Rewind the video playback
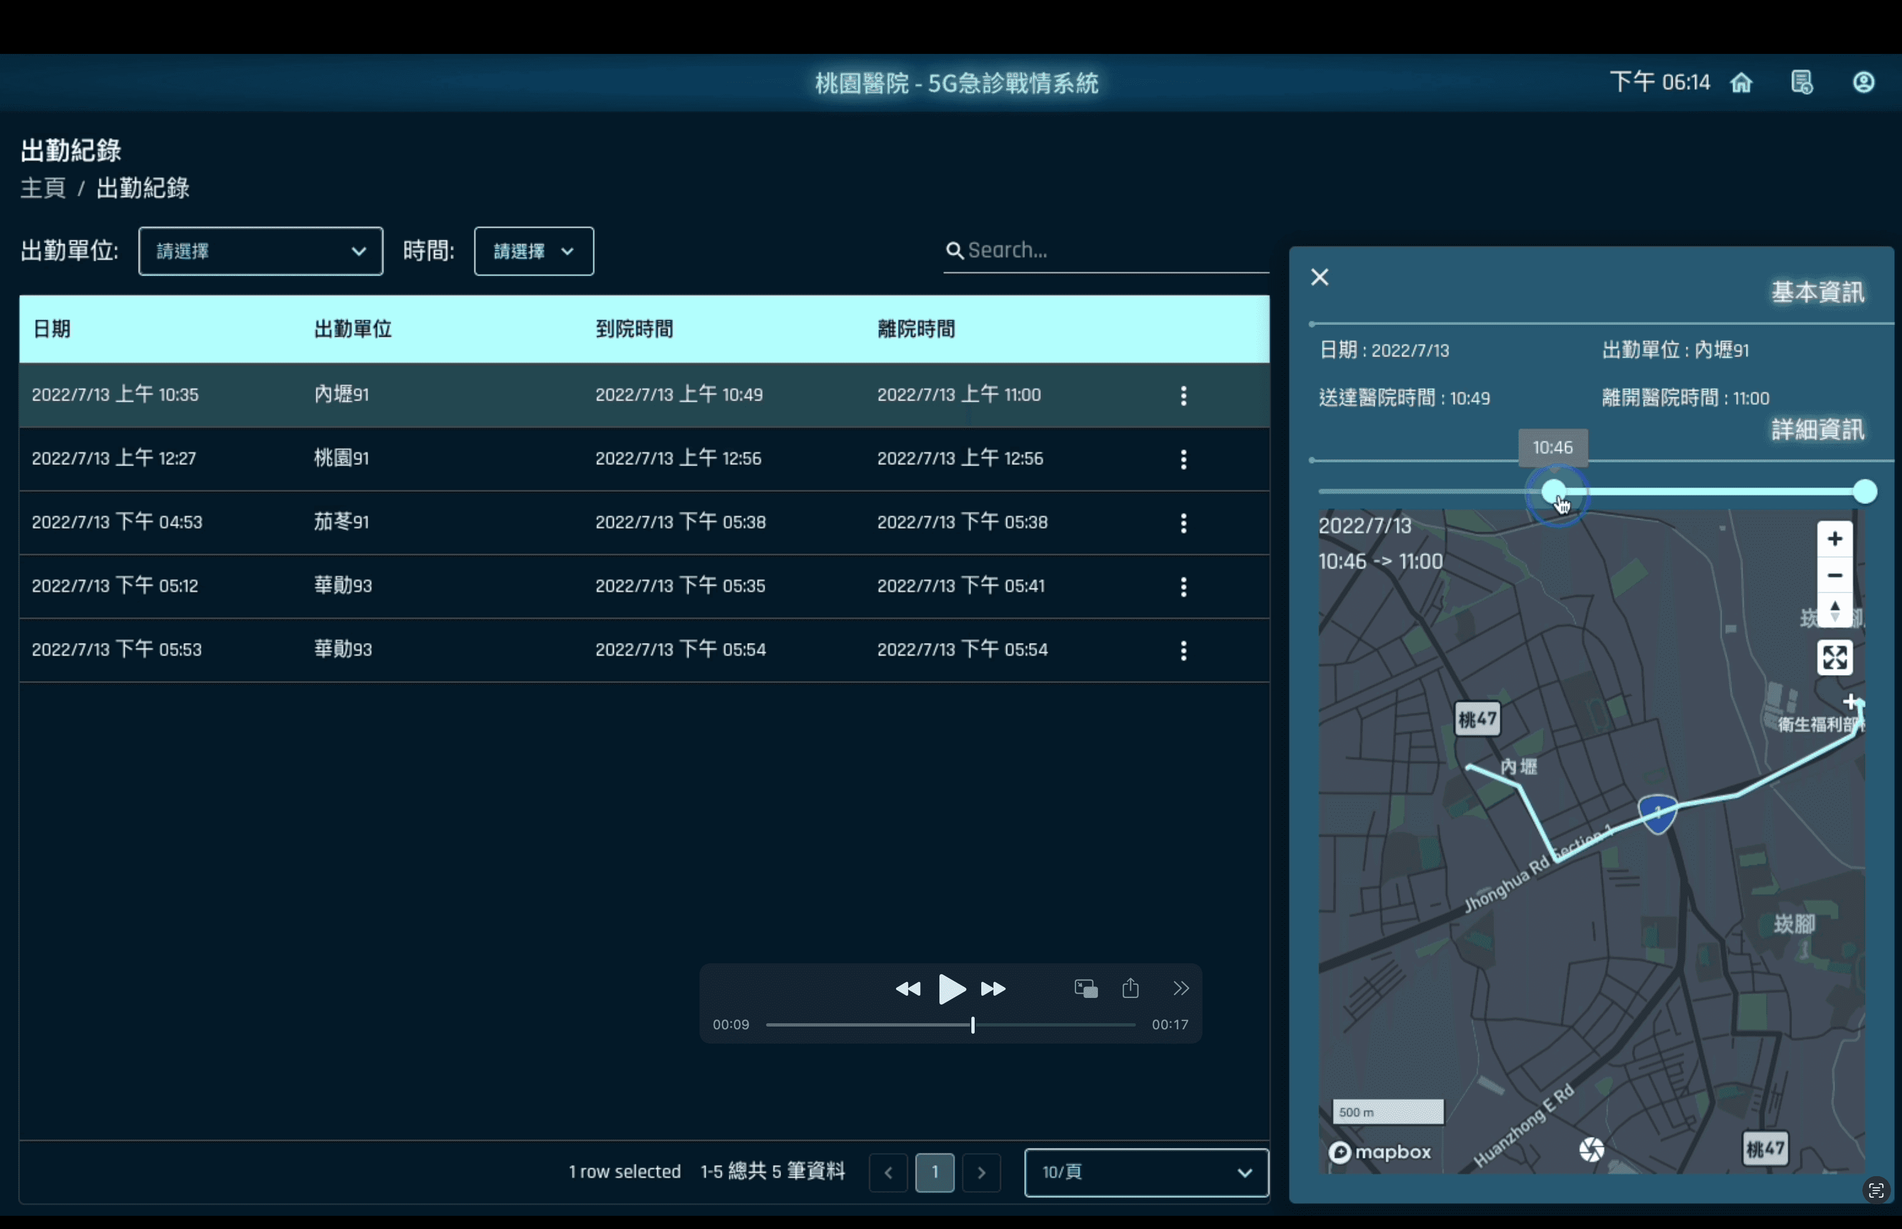 pos(908,989)
